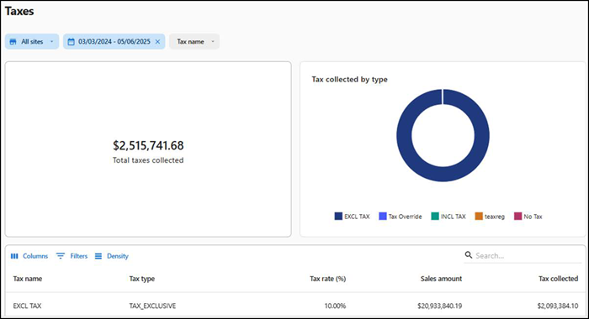Toggle INCL TAX legend swatch
589x319 pixels.
pos(435,217)
